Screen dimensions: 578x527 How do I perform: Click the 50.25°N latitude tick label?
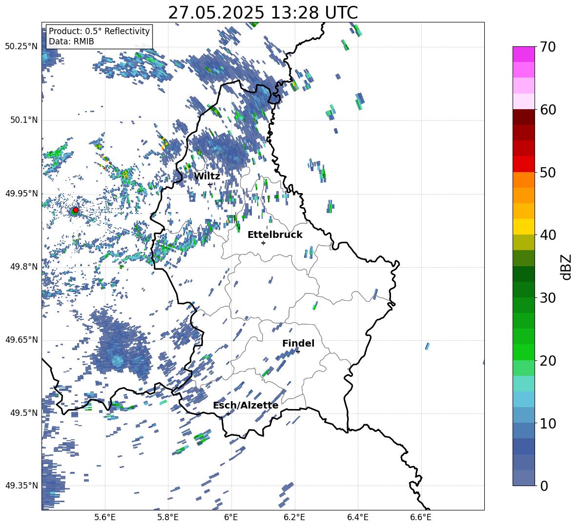(21, 47)
